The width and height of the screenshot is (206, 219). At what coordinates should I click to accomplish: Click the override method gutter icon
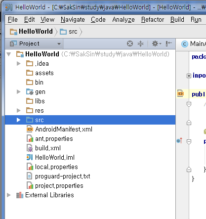(x=179, y=140)
